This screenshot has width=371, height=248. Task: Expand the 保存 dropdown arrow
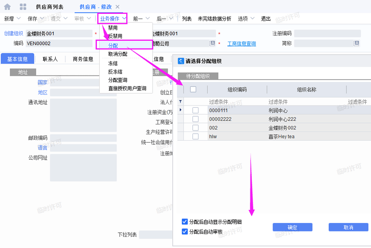[41, 19]
